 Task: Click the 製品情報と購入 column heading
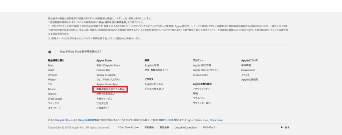56,60
